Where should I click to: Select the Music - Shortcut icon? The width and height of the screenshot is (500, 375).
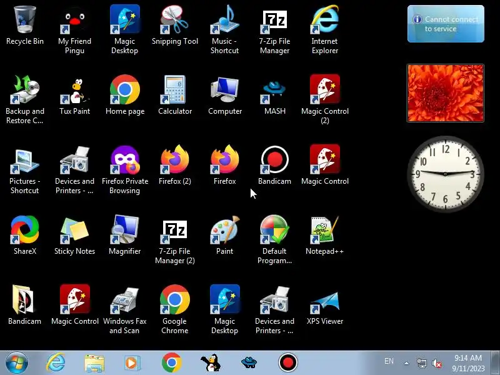(x=225, y=29)
